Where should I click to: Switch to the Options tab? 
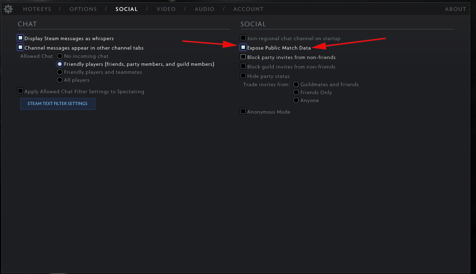[x=83, y=9]
